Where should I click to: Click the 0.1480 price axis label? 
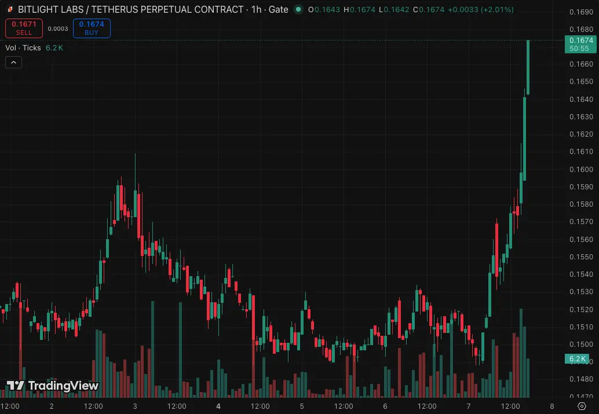[x=581, y=379]
